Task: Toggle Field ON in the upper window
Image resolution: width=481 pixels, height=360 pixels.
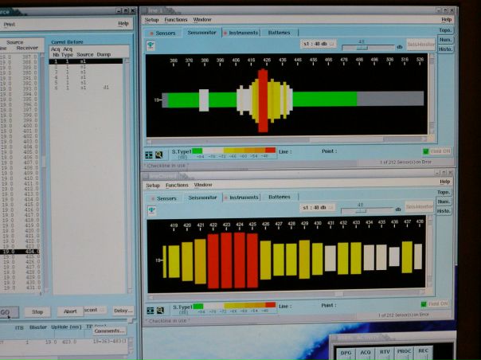Action: [x=436, y=151]
